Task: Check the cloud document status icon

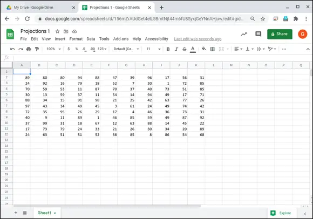Action: 74,31
